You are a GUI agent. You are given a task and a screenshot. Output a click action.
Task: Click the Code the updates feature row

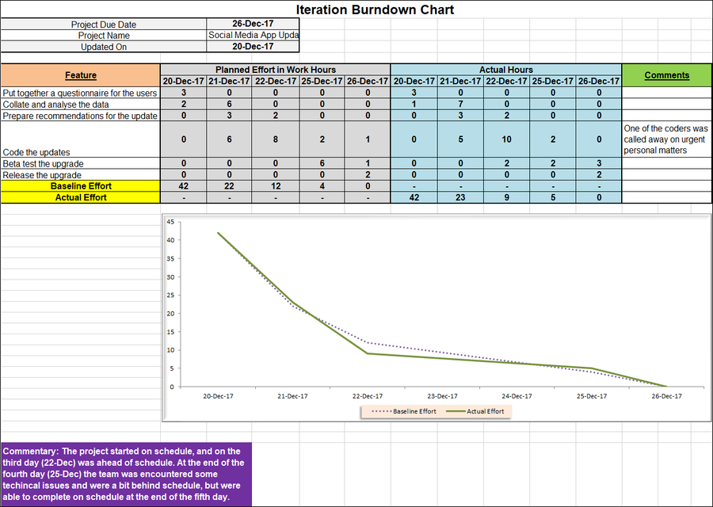pos(48,152)
